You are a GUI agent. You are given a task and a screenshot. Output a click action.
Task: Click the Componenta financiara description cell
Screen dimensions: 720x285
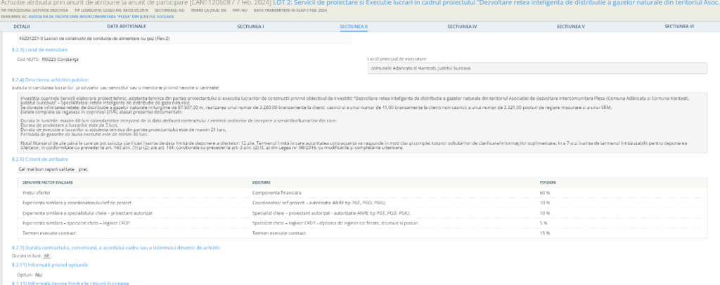click(277, 192)
